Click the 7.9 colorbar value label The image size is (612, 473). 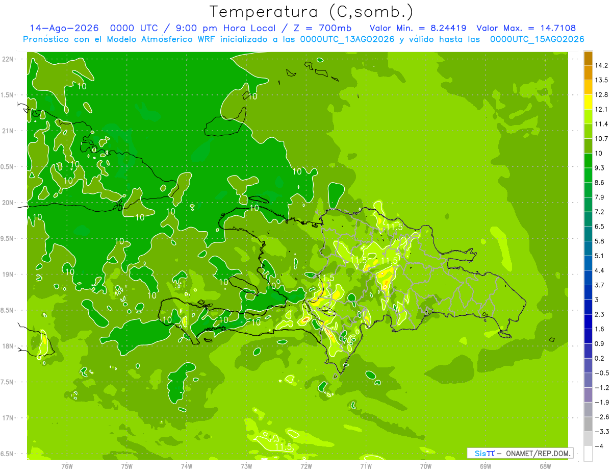(600, 197)
